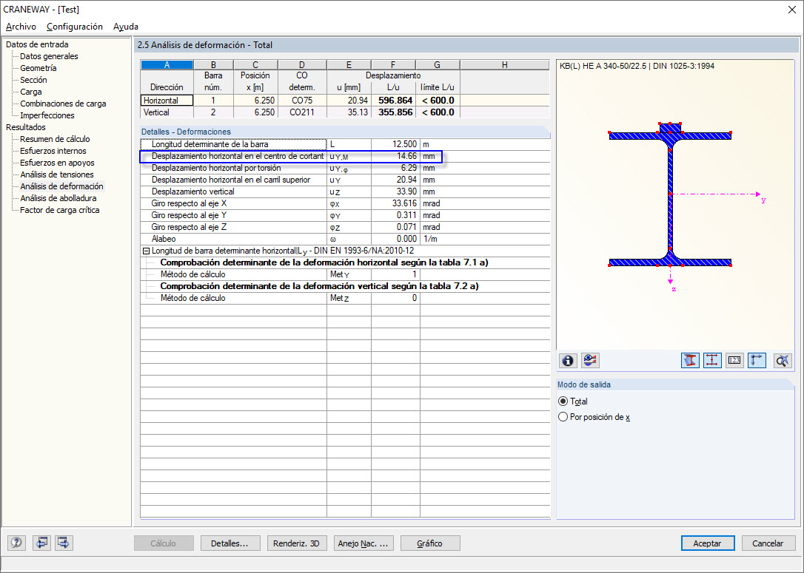Viewport: 804px width, 573px height.
Task: Select Giro respecto al eje X row
Action: (345, 203)
